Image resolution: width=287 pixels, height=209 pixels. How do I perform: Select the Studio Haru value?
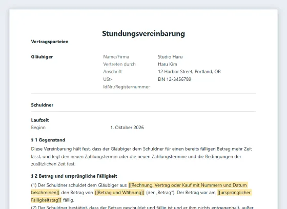(x=170, y=57)
